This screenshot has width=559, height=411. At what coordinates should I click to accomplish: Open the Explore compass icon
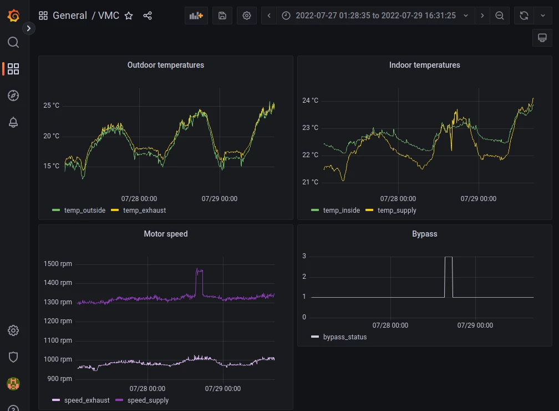(x=13, y=96)
